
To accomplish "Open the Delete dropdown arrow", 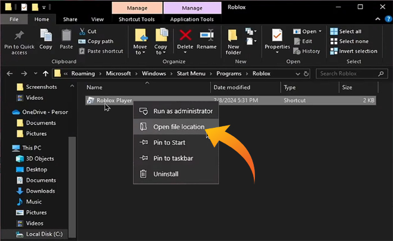I will pos(185,53).
